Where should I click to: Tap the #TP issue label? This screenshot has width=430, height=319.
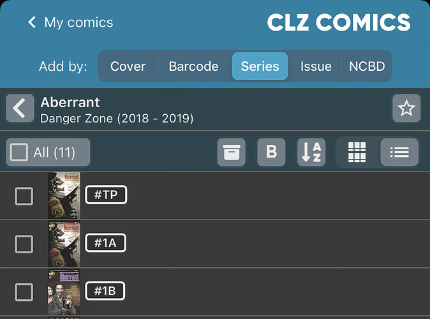[106, 195]
